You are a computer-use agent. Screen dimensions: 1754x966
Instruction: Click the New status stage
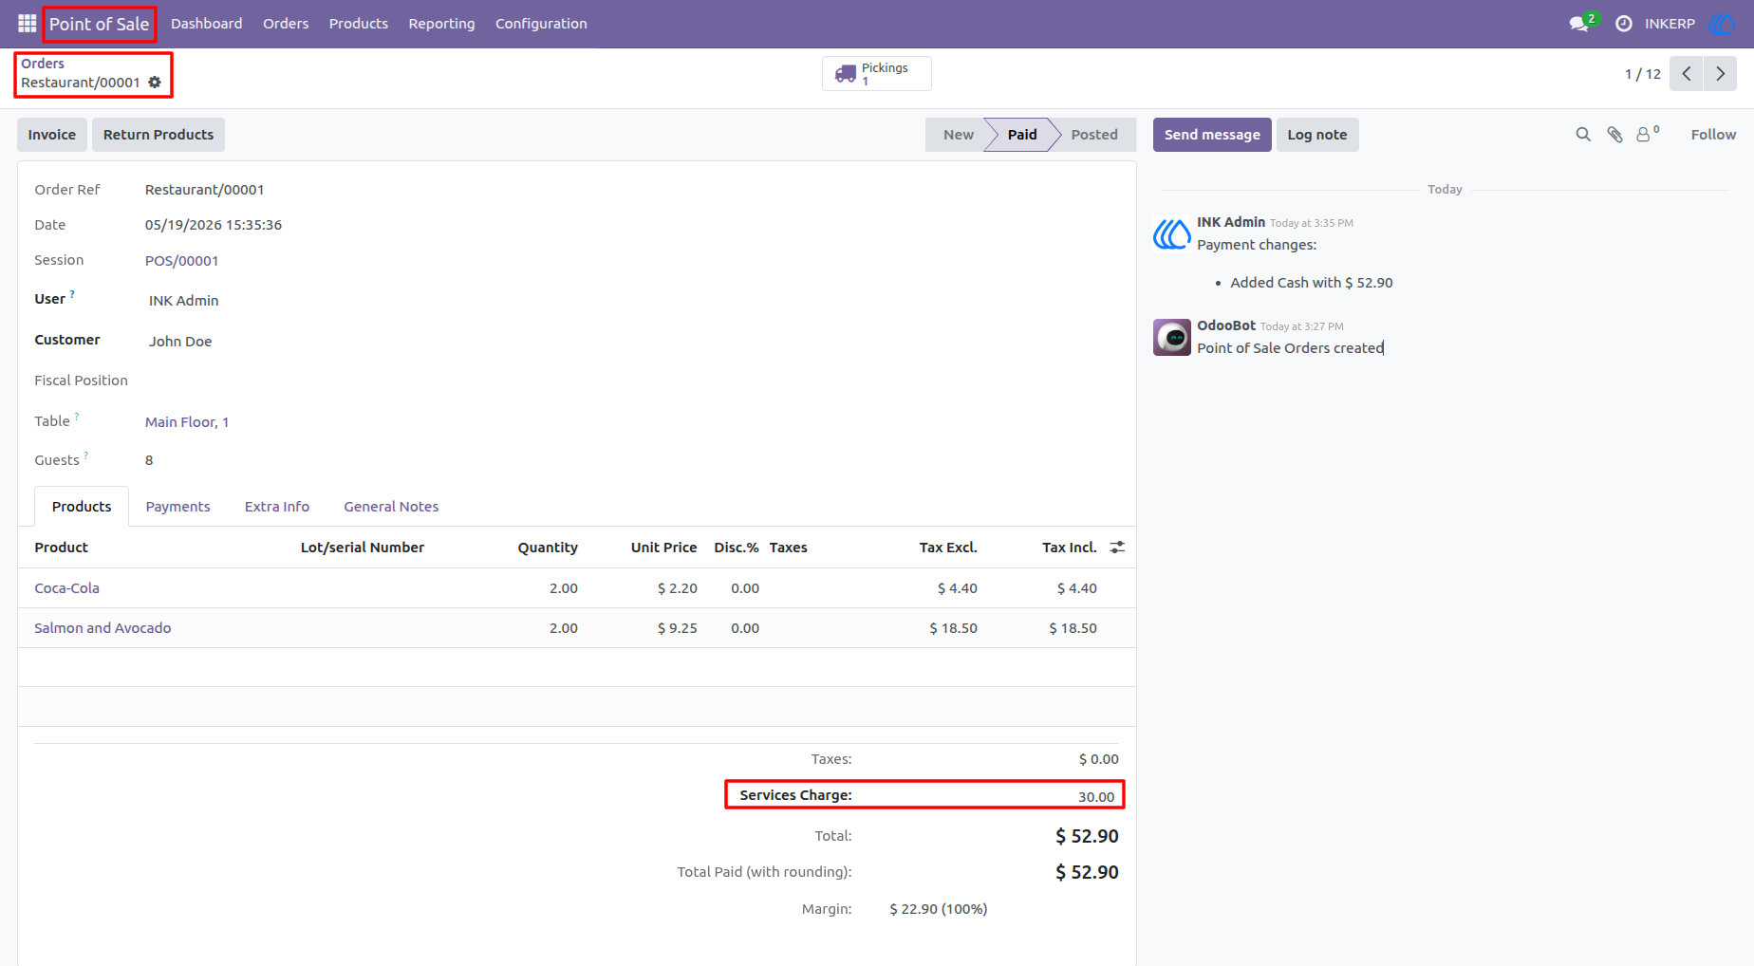(959, 135)
